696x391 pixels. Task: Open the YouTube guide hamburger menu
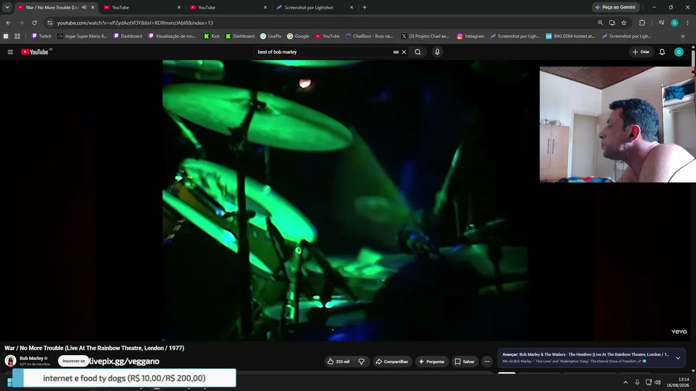point(10,52)
